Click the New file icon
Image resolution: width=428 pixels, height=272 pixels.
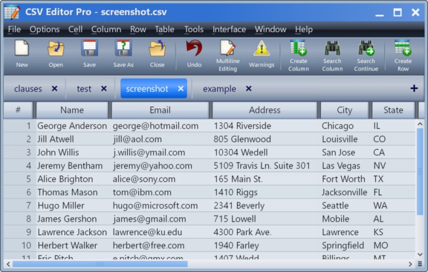(22, 49)
